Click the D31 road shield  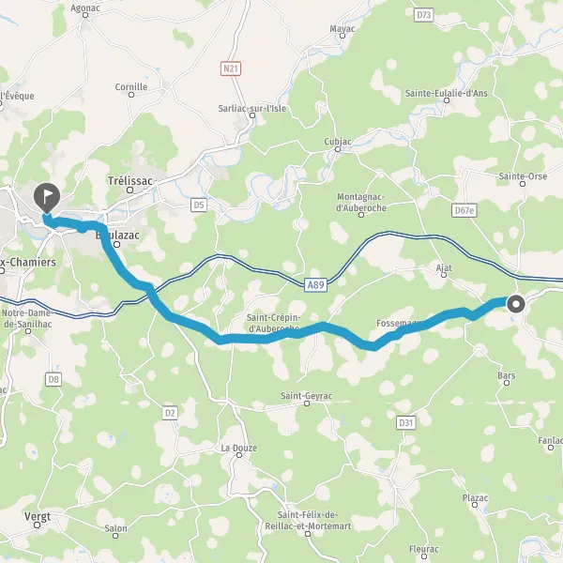406,422
